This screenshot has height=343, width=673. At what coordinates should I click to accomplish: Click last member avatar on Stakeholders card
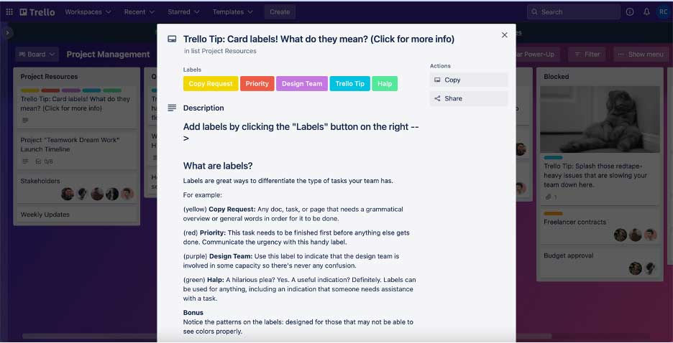coord(127,194)
